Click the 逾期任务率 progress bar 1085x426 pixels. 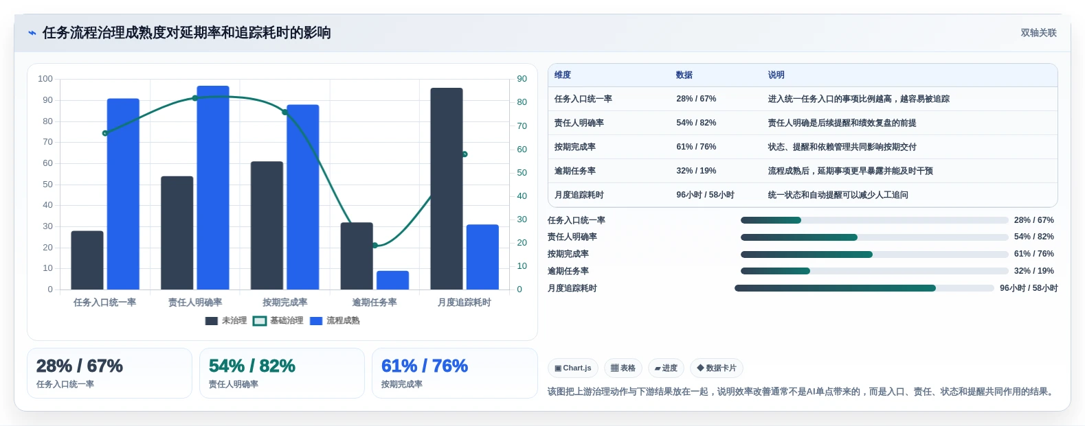coord(874,271)
